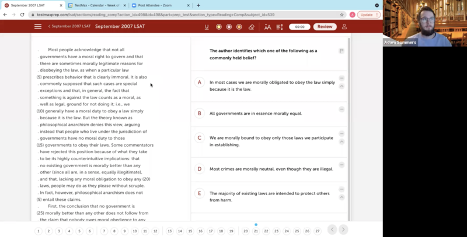This screenshot has width=467, height=237.
Task: Eliminate answer B with the minus icon
Action: point(341,109)
